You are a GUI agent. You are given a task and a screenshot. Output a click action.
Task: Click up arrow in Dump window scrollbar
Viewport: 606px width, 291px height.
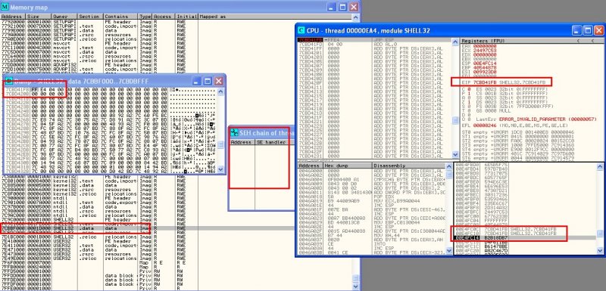point(220,91)
